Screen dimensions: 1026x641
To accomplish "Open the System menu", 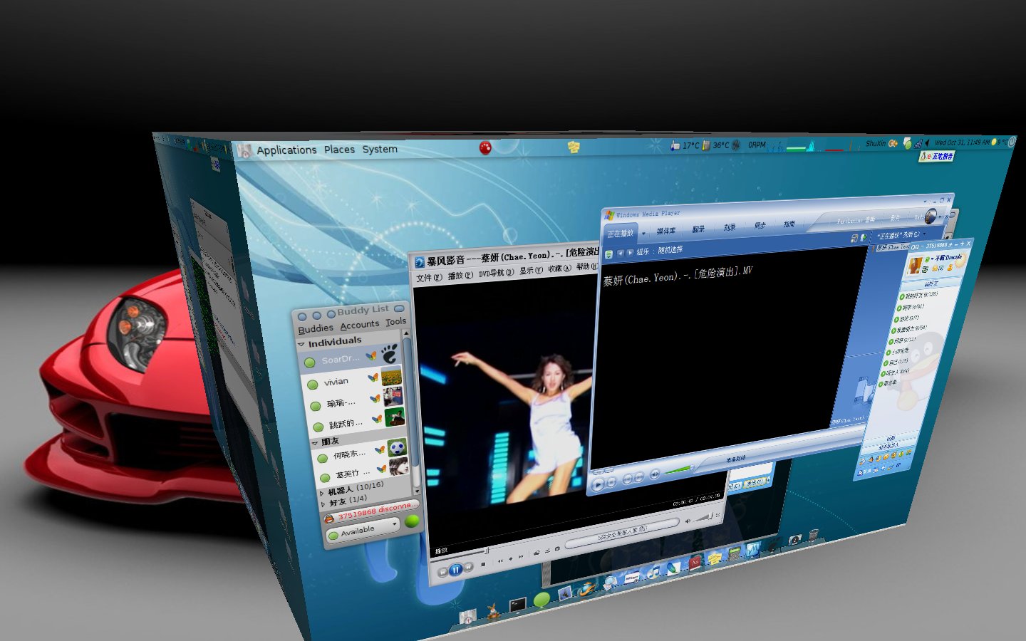I will click(x=380, y=149).
